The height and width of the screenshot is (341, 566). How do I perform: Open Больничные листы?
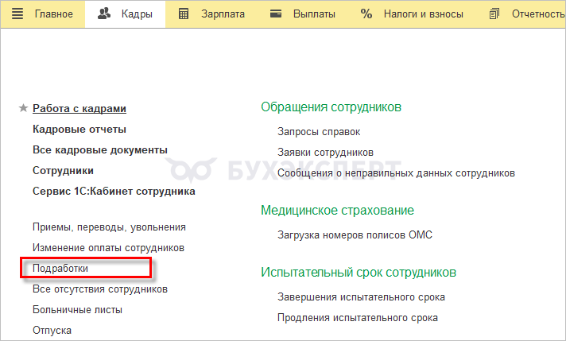click(x=77, y=310)
